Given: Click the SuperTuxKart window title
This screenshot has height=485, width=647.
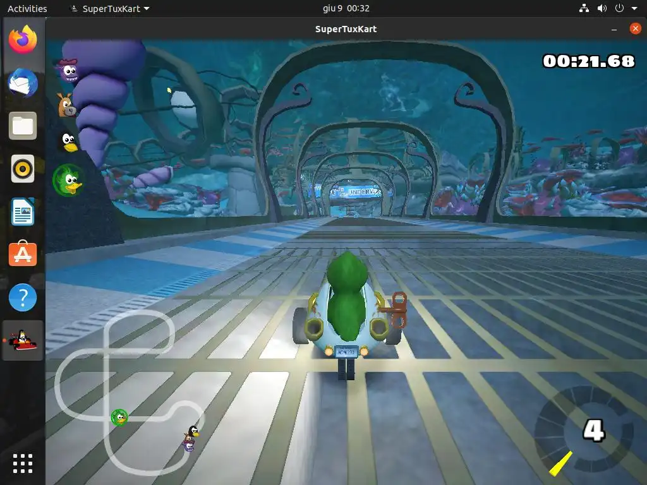Looking at the screenshot, I should [346, 29].
